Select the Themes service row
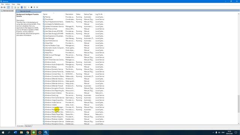Image resolution: width=240 pixels, height=135 pixels. [73, 17]
